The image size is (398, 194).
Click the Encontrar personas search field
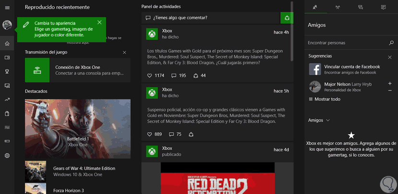[346, 43]
